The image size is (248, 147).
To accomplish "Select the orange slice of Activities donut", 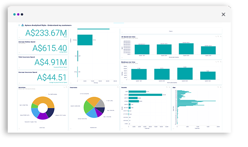I will 43,100.
